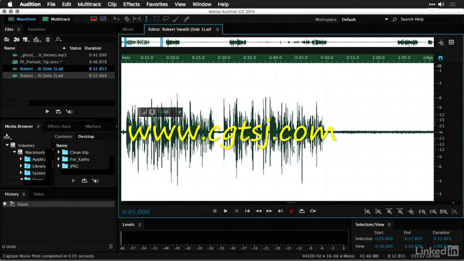Viewport: 464px width, 261px height.
Task: Toggle Loop Playback in transport
Action: pyautogui.click(x=302, y=211)
